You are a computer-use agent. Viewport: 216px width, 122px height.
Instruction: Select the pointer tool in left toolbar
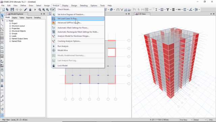pos(2,16)
